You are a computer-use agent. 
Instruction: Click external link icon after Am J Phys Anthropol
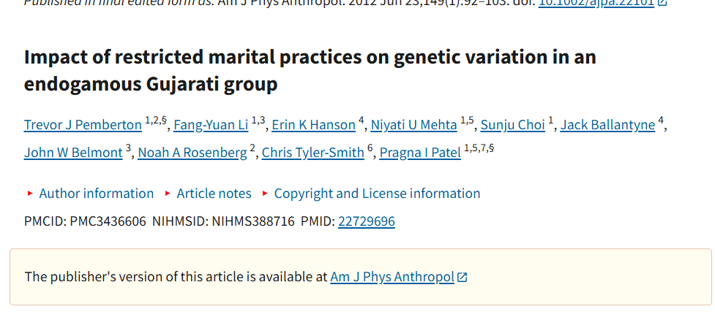(x=462, y=278)
